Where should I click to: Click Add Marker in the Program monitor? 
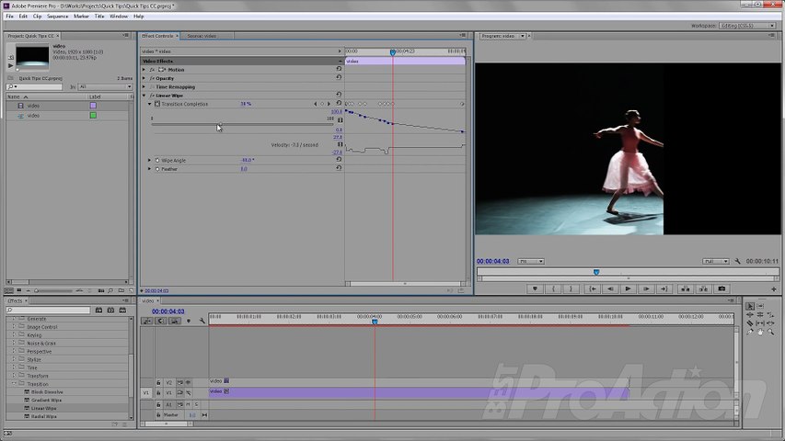tap(535, 288)
